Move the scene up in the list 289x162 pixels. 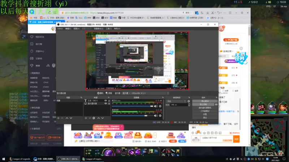pyautogui.click(x=67, y=118)
